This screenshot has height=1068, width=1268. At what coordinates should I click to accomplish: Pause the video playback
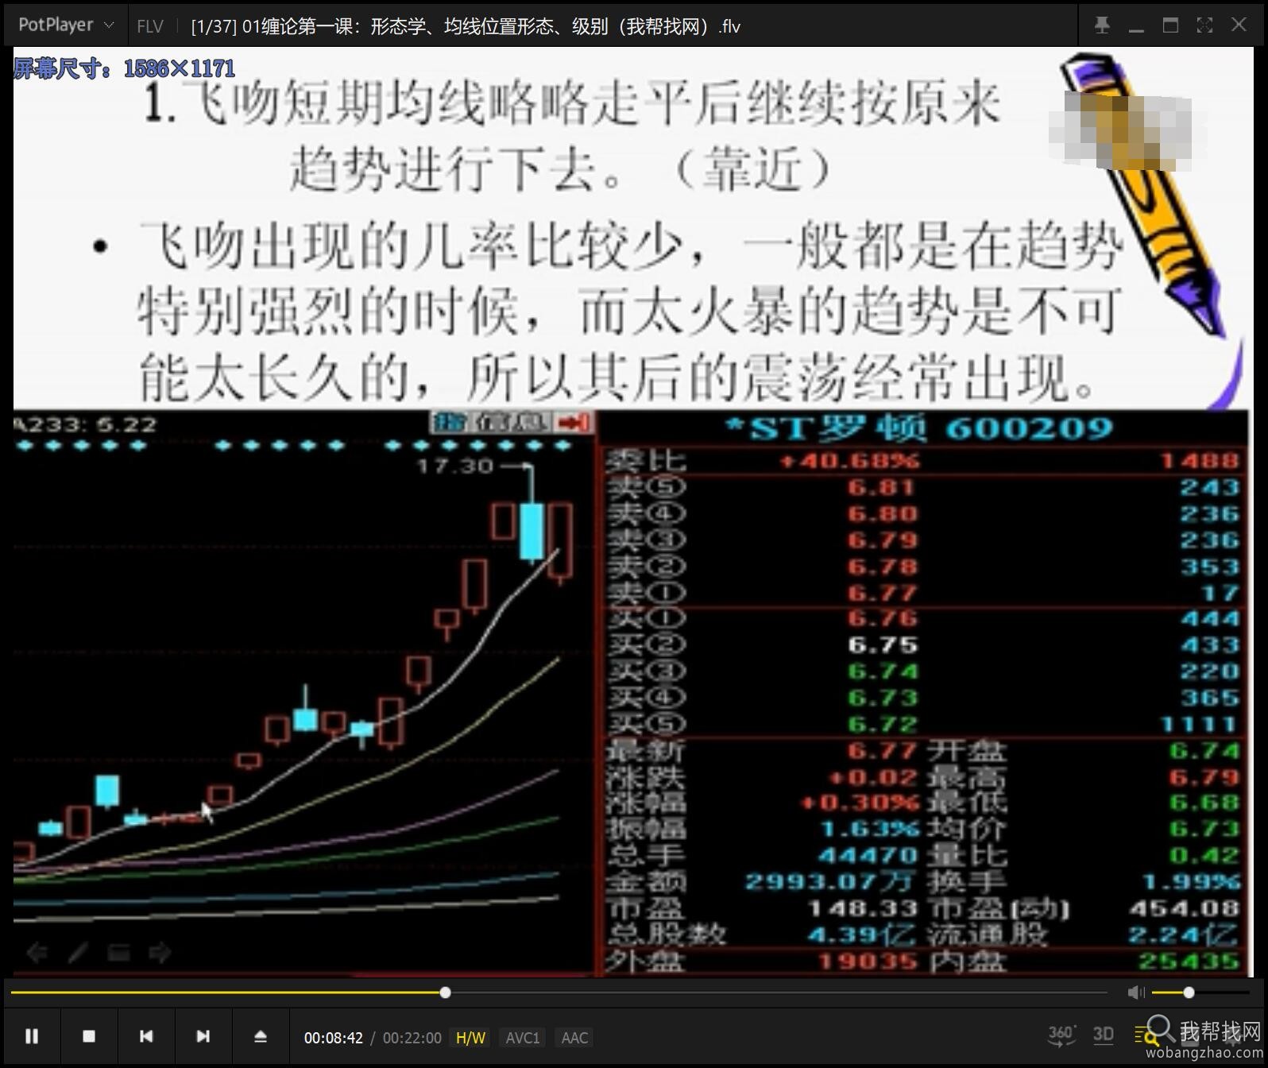32,1036
